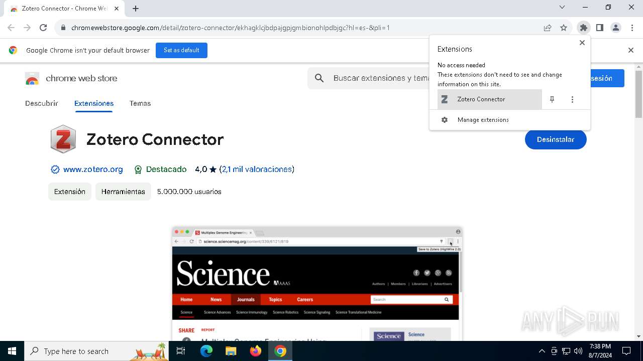Click the search magnifier icon

[x=319, y=78]
